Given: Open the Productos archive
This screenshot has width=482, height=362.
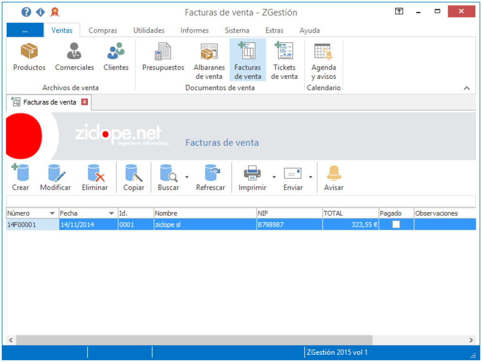Looking at the screenshot, I should click(x=28, y=56).
